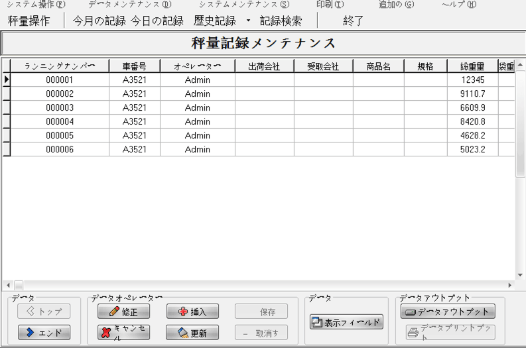
Task: Open the システムメンテナンス menu
Action: coord(244,5)
